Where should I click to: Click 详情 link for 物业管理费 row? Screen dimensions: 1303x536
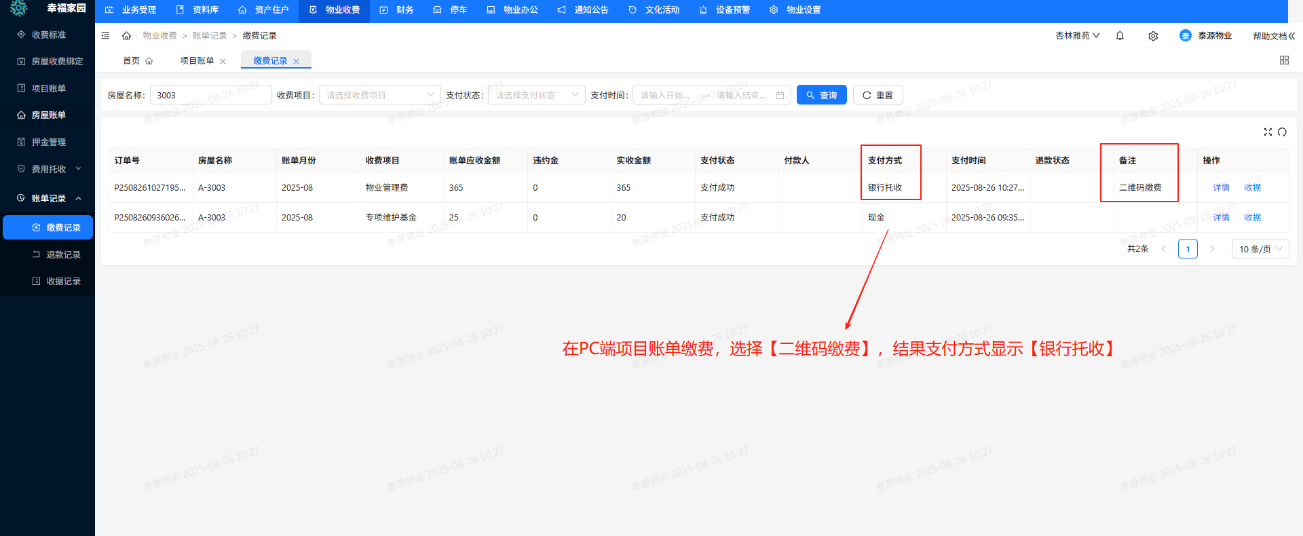click(1221, 188)
